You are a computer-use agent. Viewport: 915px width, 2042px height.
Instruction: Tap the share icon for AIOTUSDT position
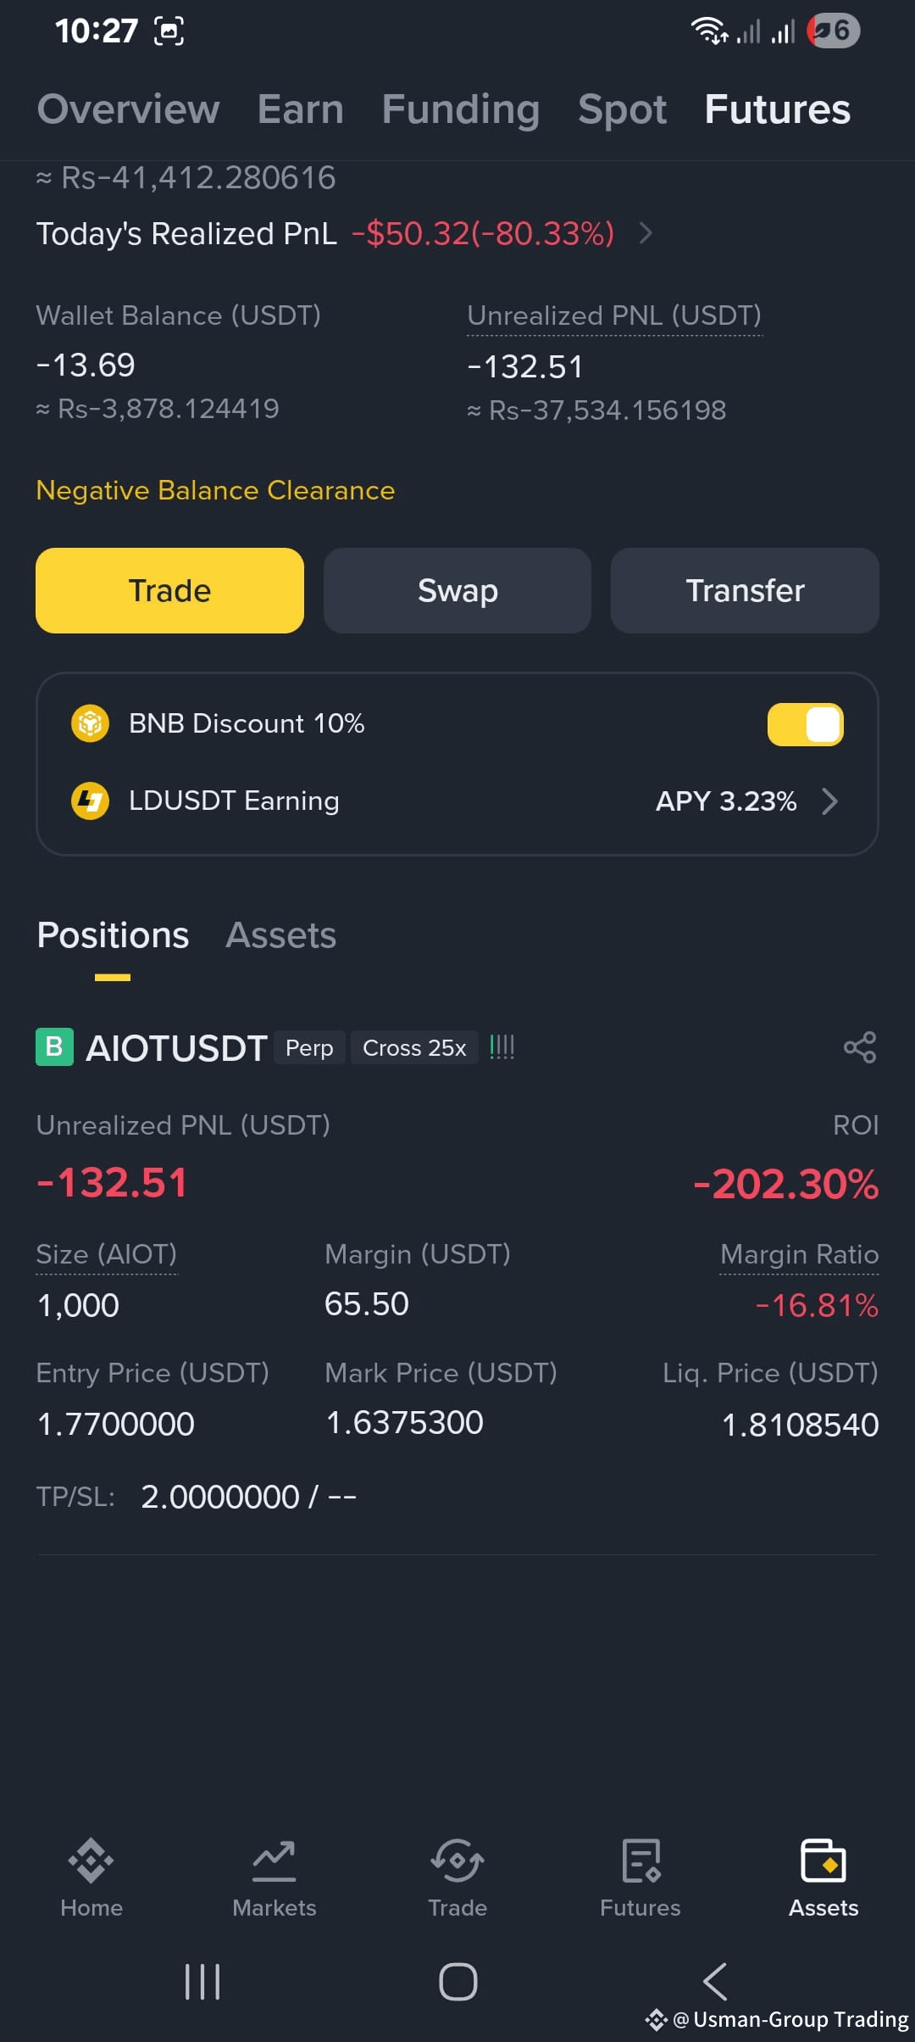click(860, 1047)
